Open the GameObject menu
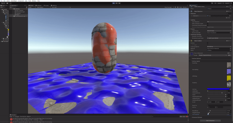Image resolution: width=233 pixels, height=123 pixels. coord(14,1)
